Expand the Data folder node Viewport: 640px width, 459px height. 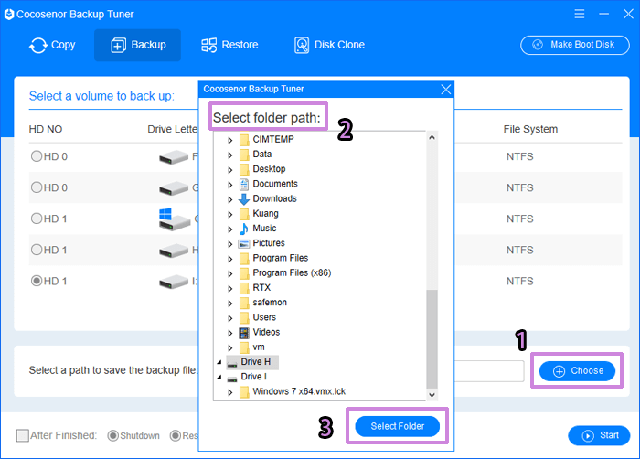pyautogui.click(x=229, y=155)
